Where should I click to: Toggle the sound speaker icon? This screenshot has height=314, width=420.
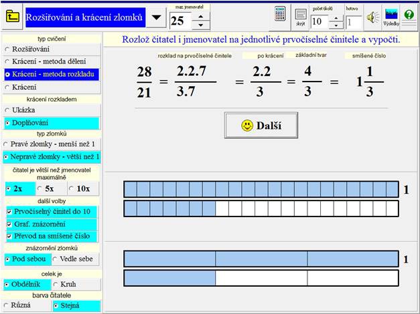coord(372,17)
